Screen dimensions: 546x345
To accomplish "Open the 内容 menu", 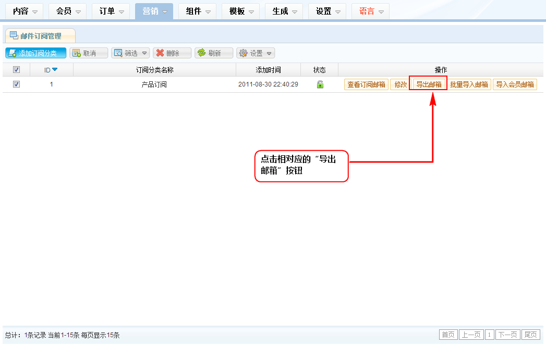I will point(26,11).
